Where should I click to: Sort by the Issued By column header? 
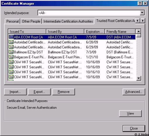point(65,32)
